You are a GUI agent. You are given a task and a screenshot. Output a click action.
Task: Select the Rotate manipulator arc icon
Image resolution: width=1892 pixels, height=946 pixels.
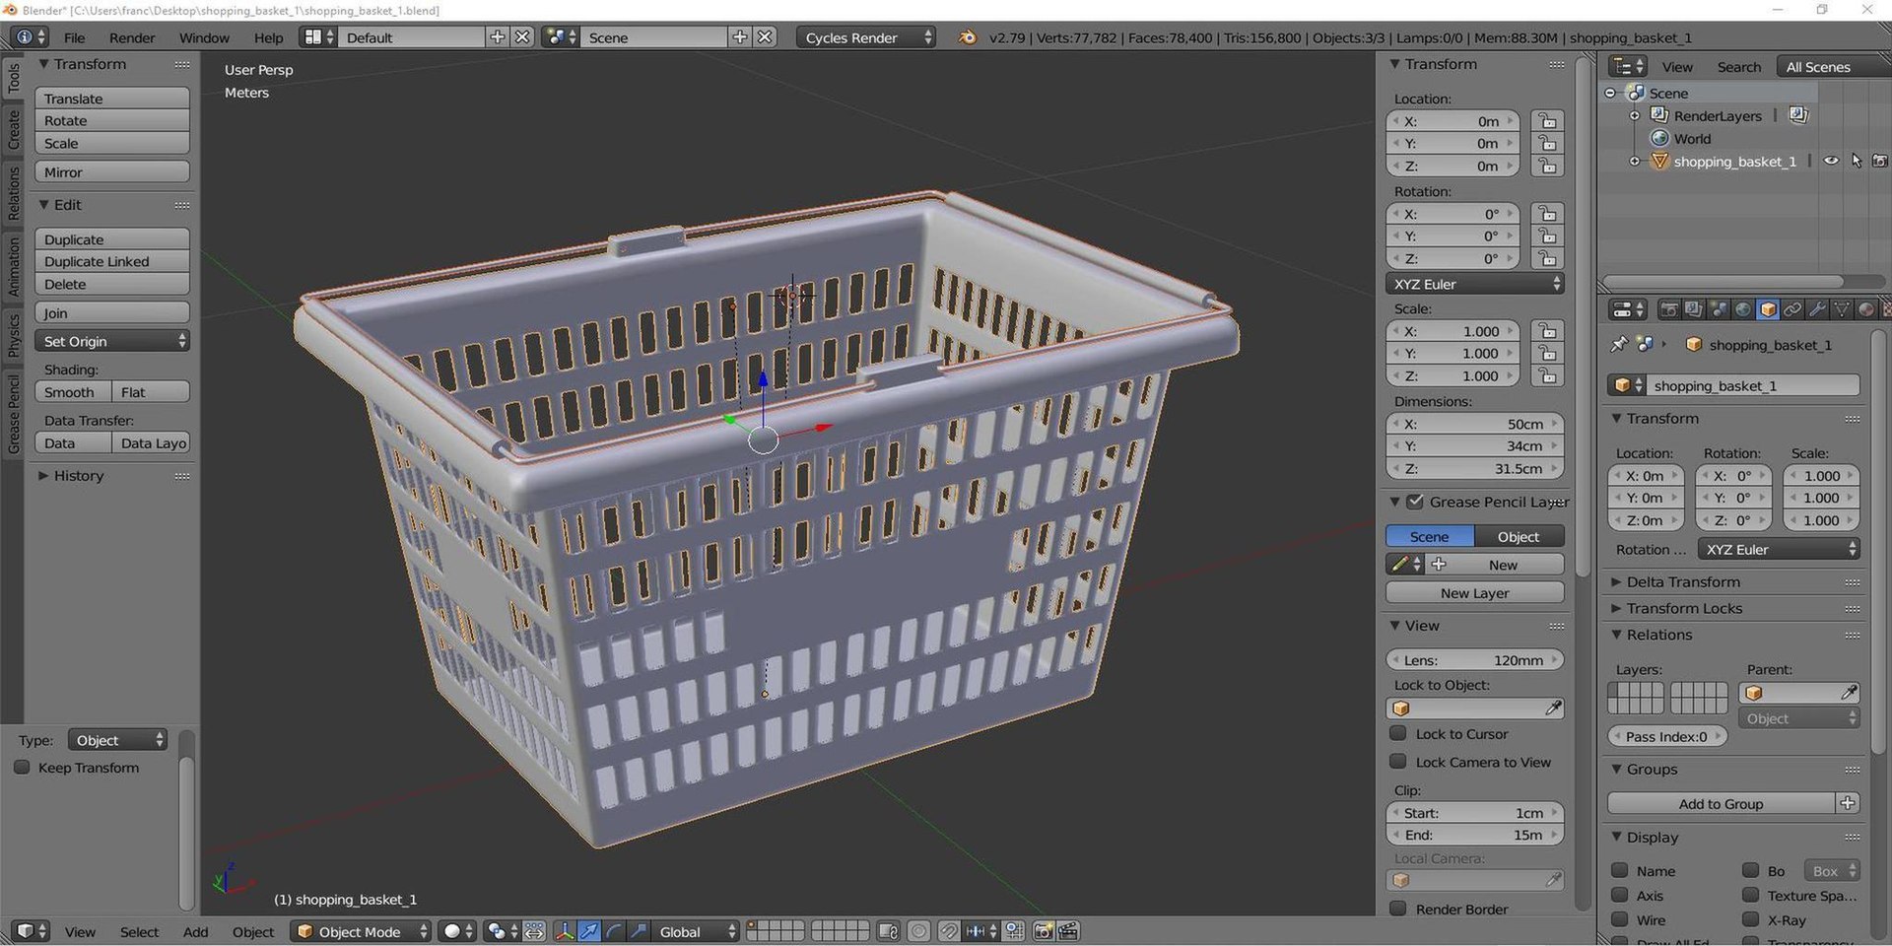[x=614, y=931]
